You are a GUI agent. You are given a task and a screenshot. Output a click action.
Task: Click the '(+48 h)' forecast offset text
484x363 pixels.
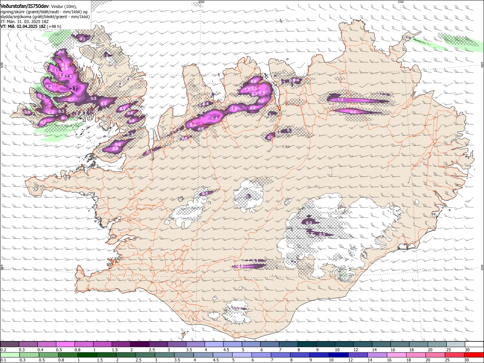(x=54, y=26)
